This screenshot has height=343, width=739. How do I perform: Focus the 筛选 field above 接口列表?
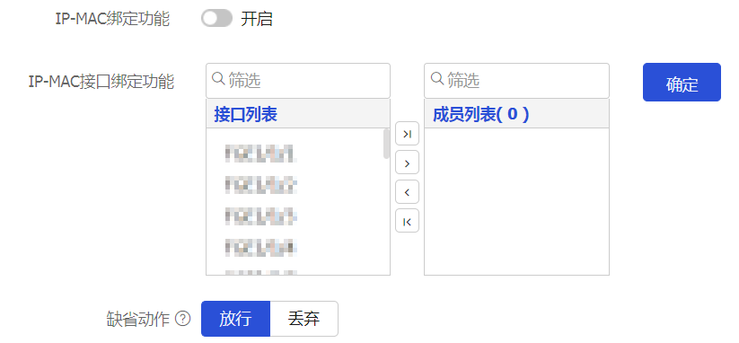(x=298, y=81)
